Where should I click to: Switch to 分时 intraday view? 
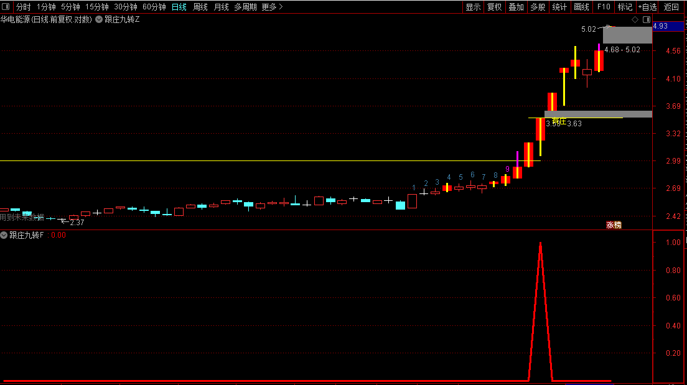point(23,7)
